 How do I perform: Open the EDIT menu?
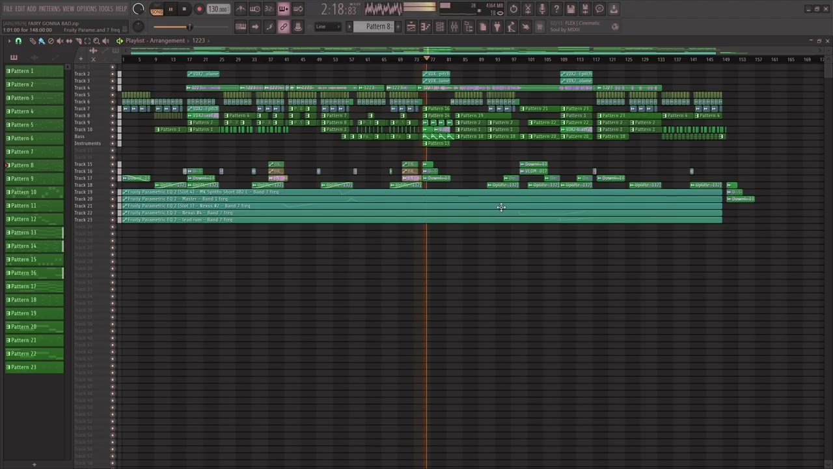point(20,8)
